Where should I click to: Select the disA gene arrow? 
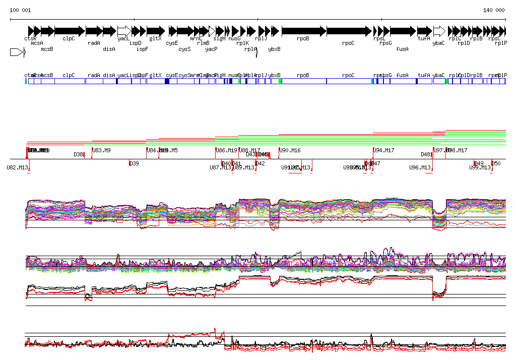[x=109, y=31]
